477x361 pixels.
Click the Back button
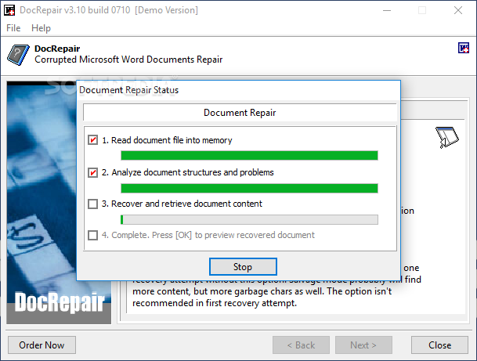[x=301, y=345]
